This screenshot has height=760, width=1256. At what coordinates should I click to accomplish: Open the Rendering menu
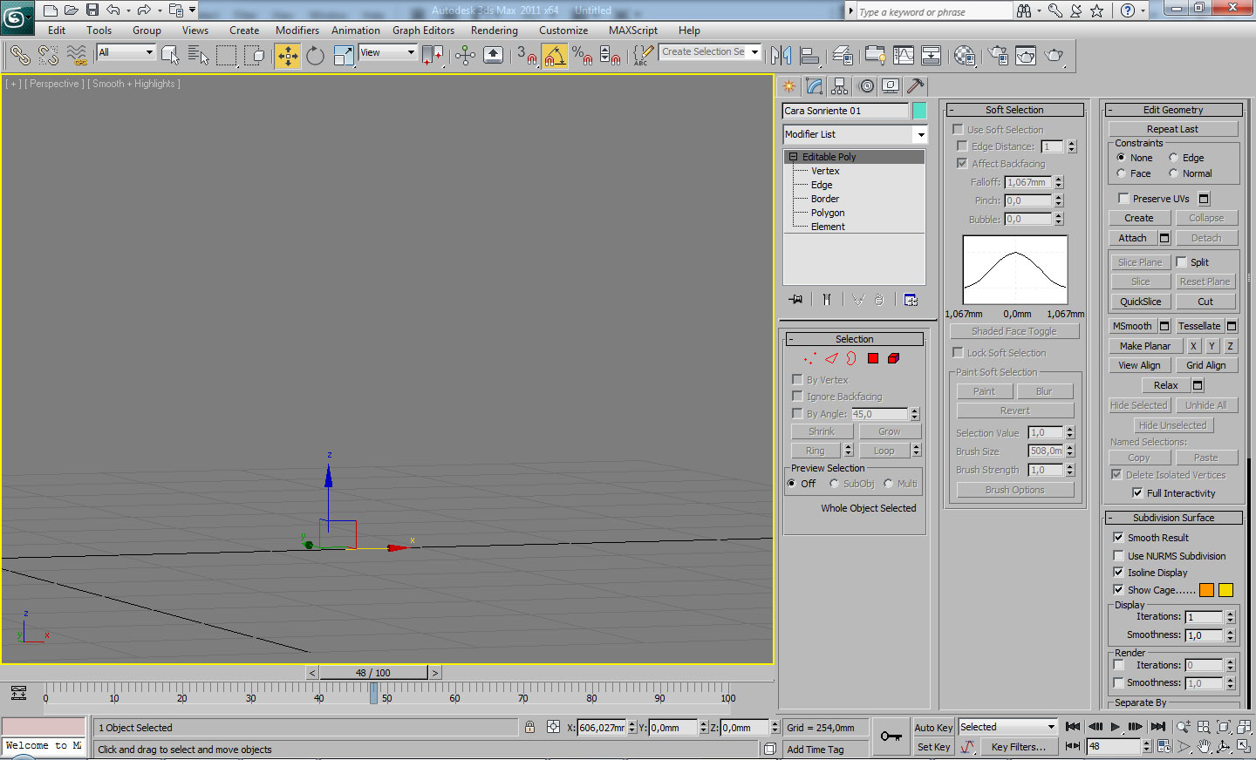point(495,31)
